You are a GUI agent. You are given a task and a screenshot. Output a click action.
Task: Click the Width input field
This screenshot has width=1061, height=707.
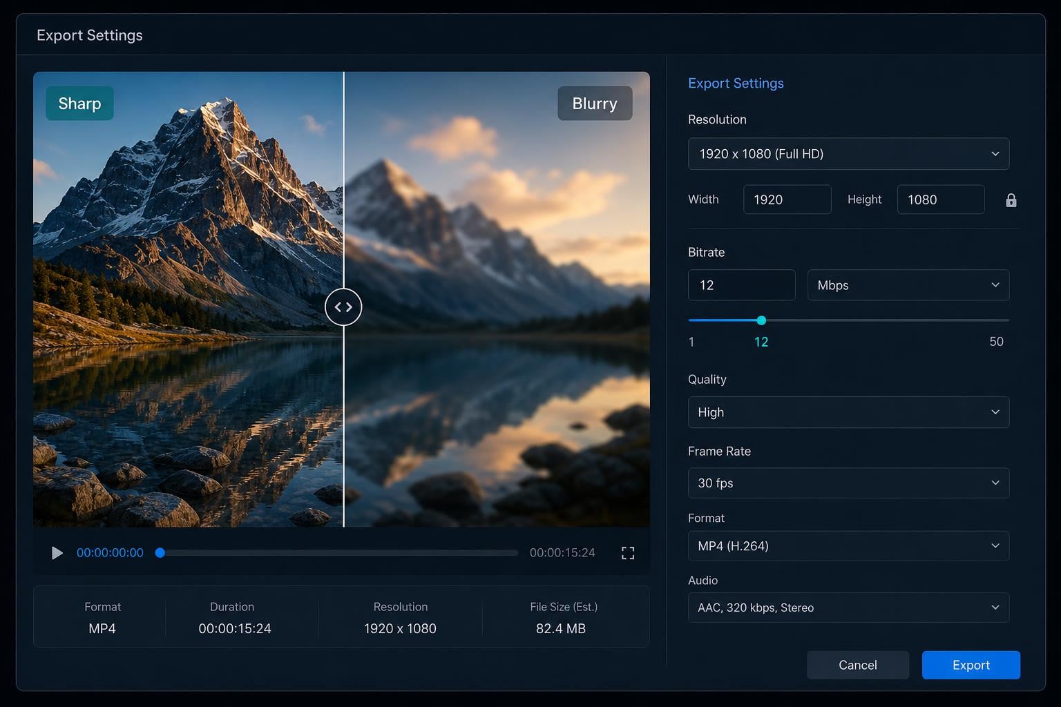click(787, 200)
